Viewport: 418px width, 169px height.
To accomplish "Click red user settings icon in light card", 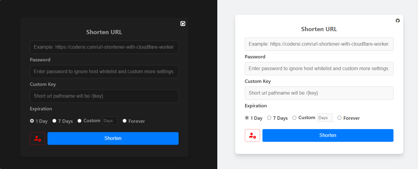I will [x=252, y=135].
